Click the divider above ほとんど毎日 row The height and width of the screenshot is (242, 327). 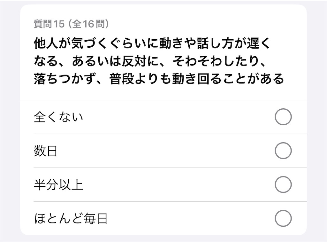click(x=170, y=201)
